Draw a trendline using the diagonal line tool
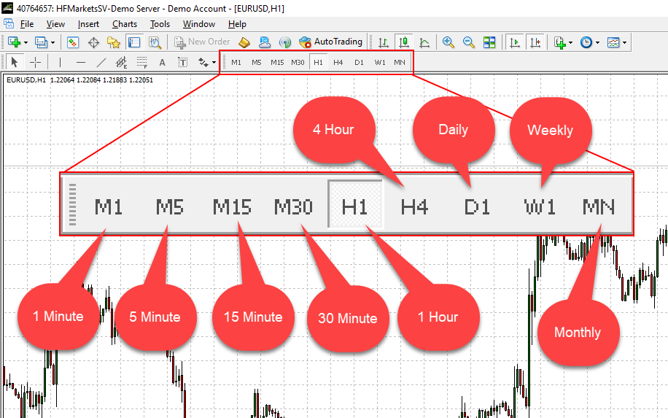668x418 pixels. (101, 62)
